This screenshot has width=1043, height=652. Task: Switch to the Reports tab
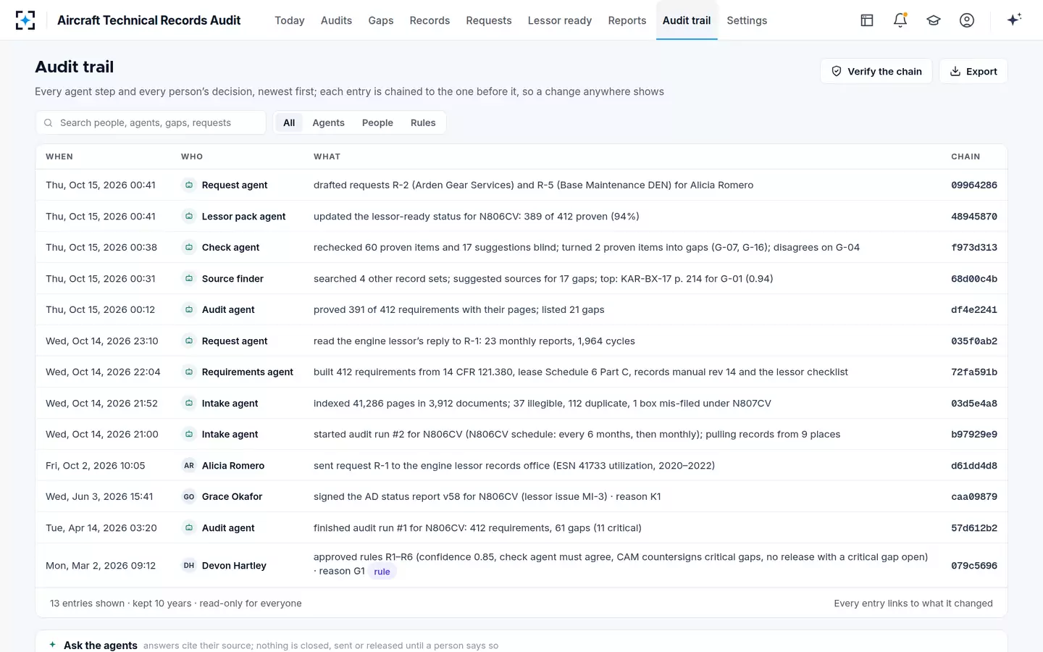coord(627,20)
